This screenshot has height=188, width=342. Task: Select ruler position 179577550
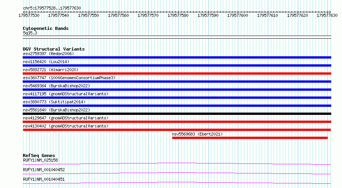click(88, 15)
